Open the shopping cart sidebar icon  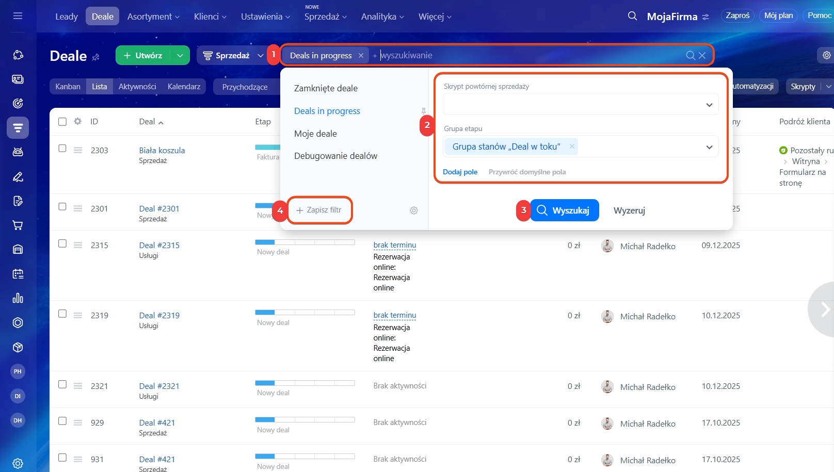[18, 225]
